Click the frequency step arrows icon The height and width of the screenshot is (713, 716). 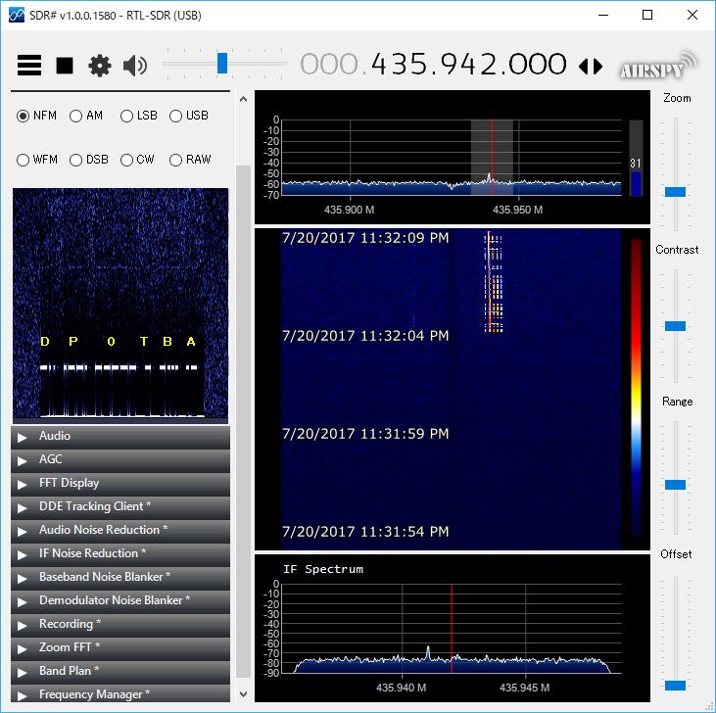pos(591,66)
